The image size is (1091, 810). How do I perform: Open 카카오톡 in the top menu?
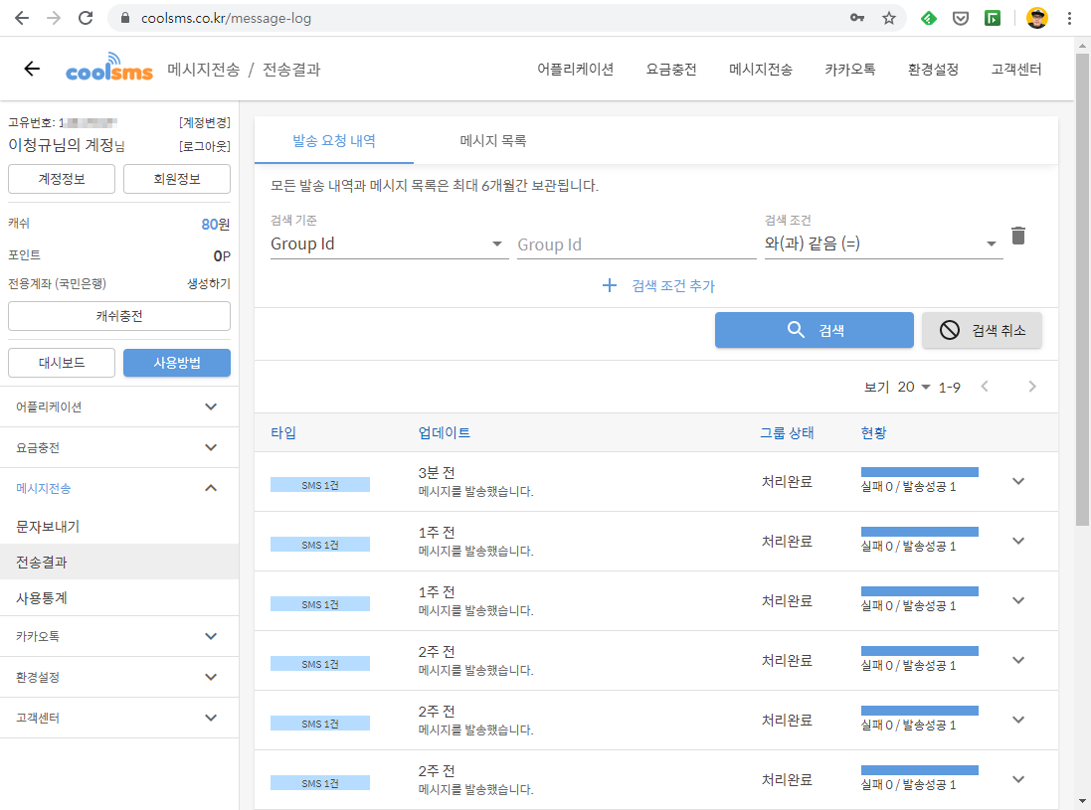(849, 70)
